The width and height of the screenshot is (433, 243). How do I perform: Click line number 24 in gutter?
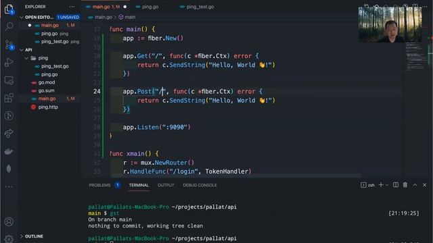(97, 91)
